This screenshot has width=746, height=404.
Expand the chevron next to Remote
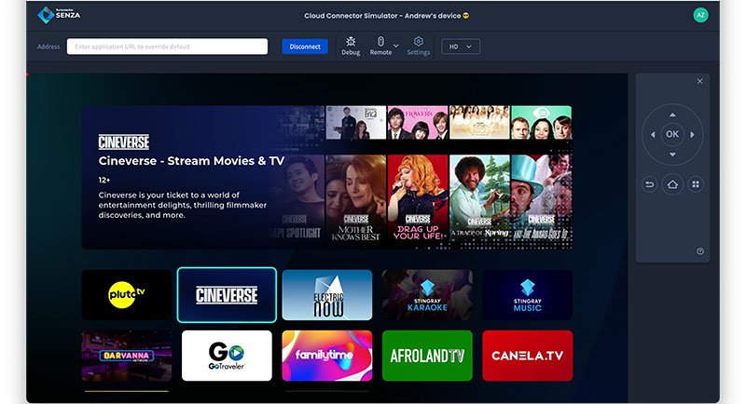click(x=396, y=46)
